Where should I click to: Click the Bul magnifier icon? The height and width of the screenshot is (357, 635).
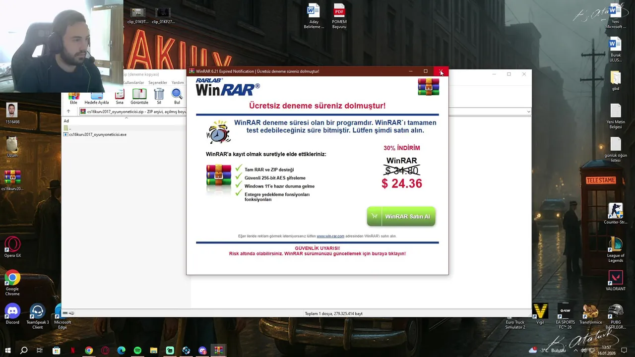[x=177, y=97]
